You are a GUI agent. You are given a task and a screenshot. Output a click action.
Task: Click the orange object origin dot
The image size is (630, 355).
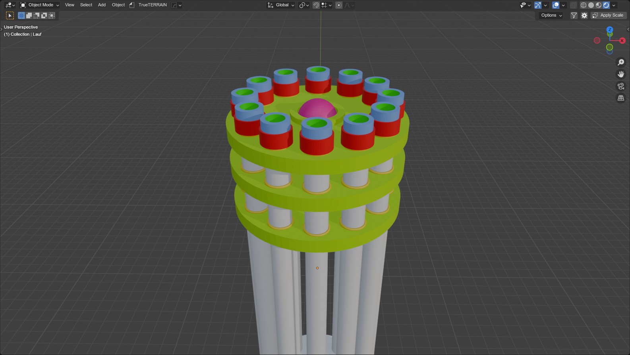point(317,268)
